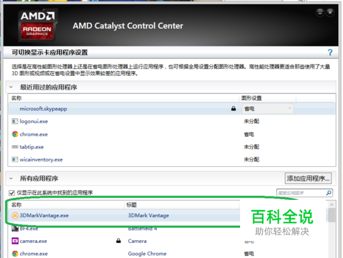Click the lock icon beside camera.exe
This screenshot has width=343, height=258.
pos(119,241)
